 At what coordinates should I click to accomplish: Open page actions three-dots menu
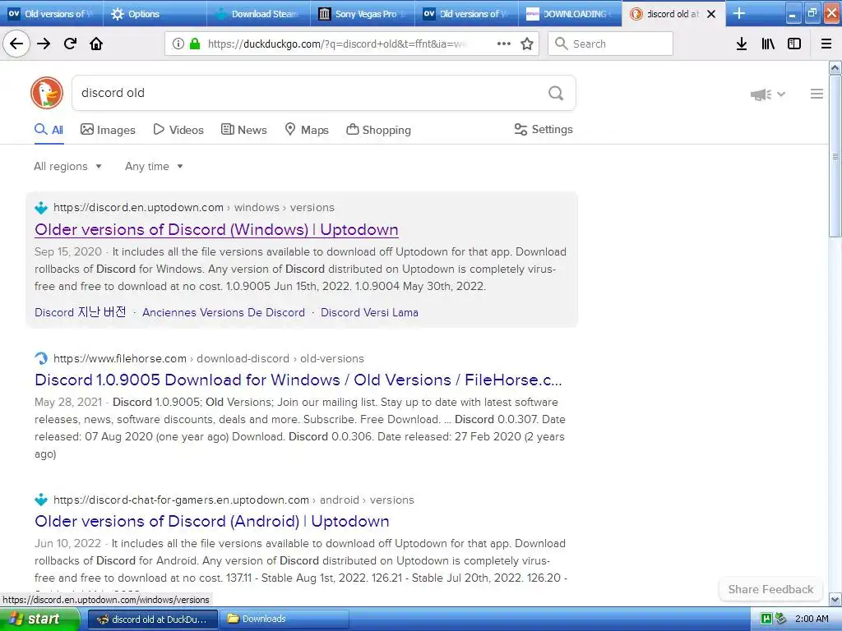tap(504, 44)
